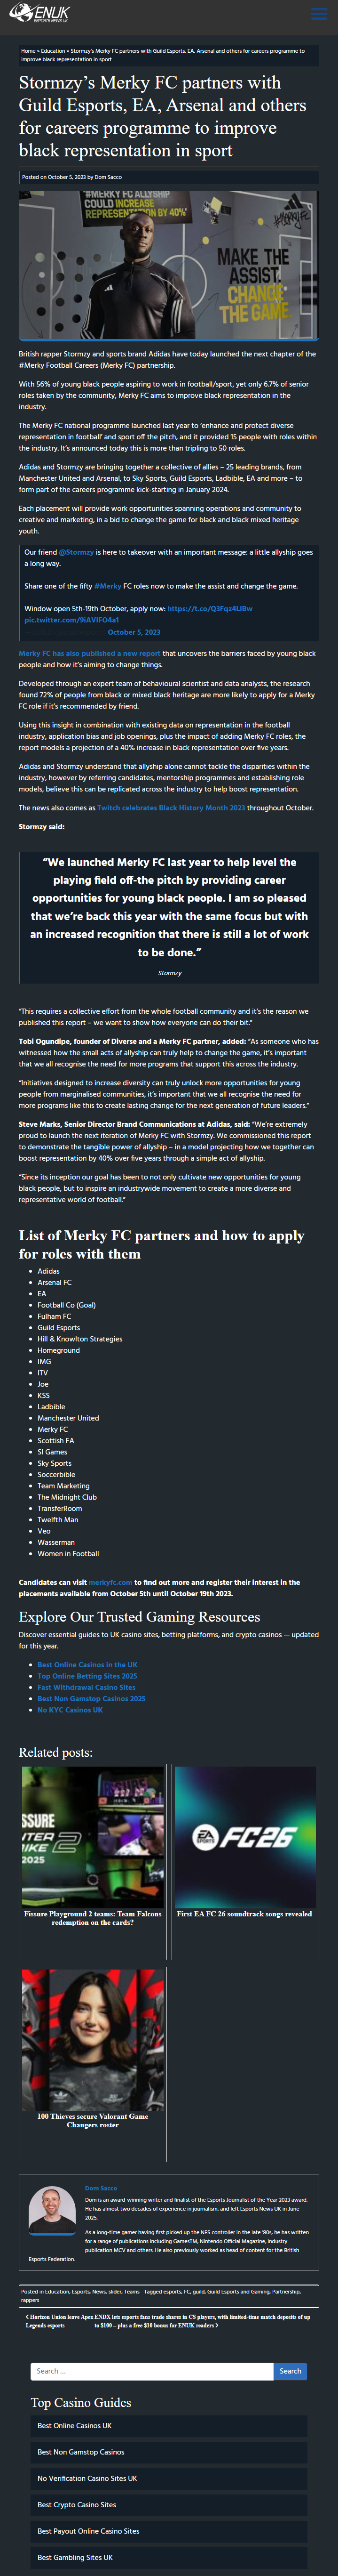Screen dimensions: 338x2576
Task: Open the Fissure Playground 2 post thumbnail
Action: pos(93,1837)
